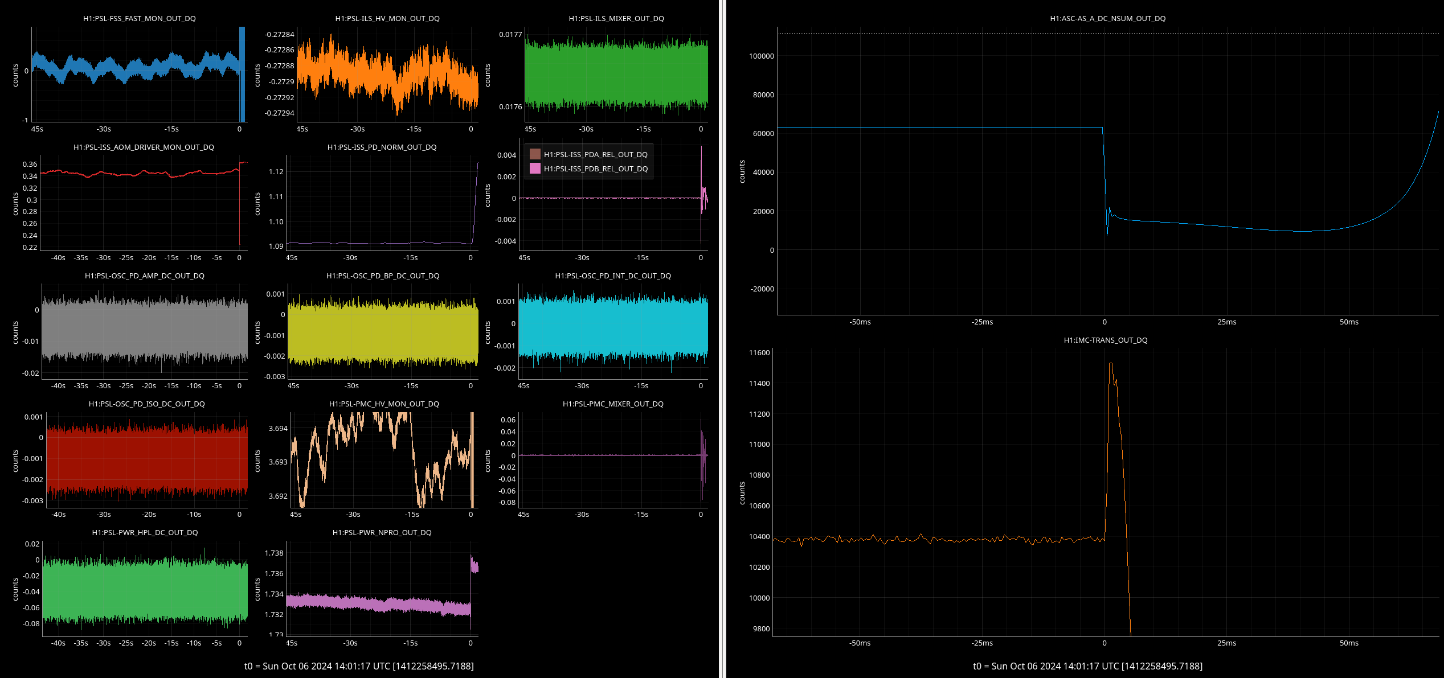Click the H1:PSL-PMC_MIXER_OUT_DQ title

613,404
